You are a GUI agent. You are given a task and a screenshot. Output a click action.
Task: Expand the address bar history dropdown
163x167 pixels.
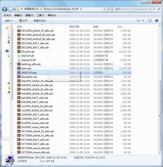[x=104, y=9]
